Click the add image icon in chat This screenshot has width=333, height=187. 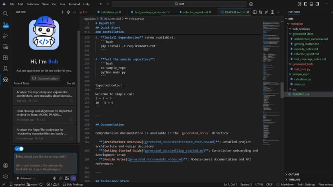(67, 178)
